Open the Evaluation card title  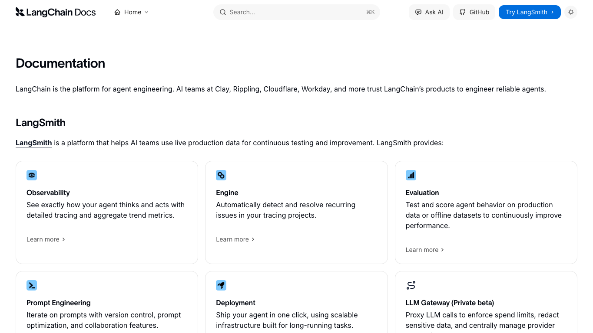[422, 193]
